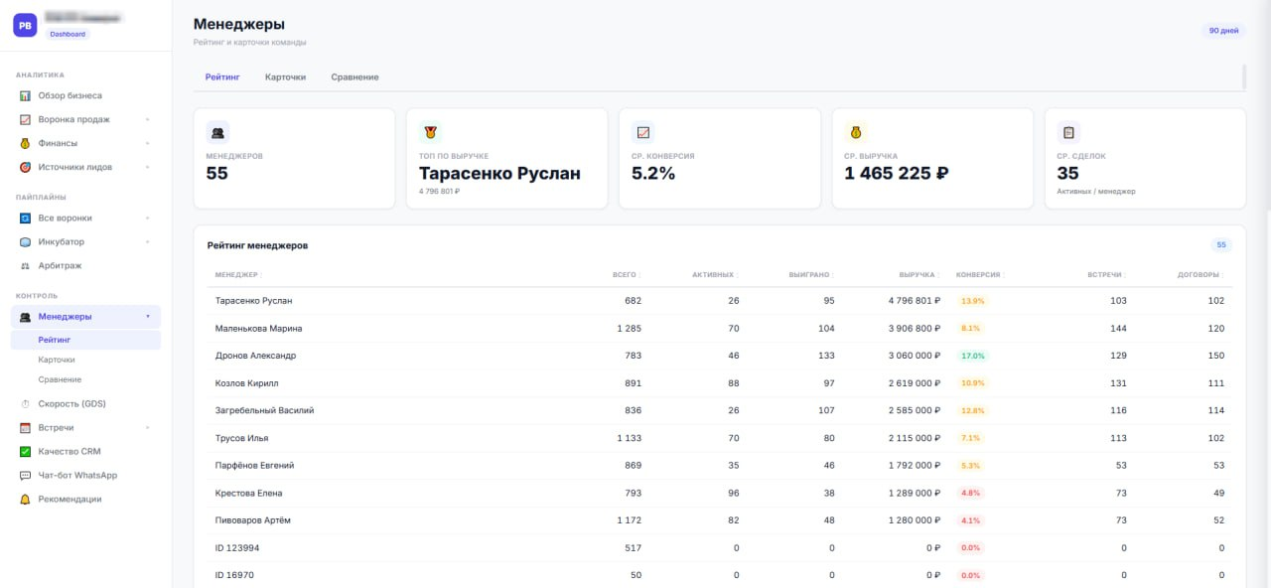This screenshot has height=588, width=1271.
Task: Click the PB account avatar icon
Action: click(25, 25)
